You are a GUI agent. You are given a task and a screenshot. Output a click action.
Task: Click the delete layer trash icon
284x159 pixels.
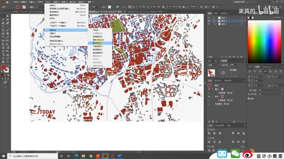[241, 57]
